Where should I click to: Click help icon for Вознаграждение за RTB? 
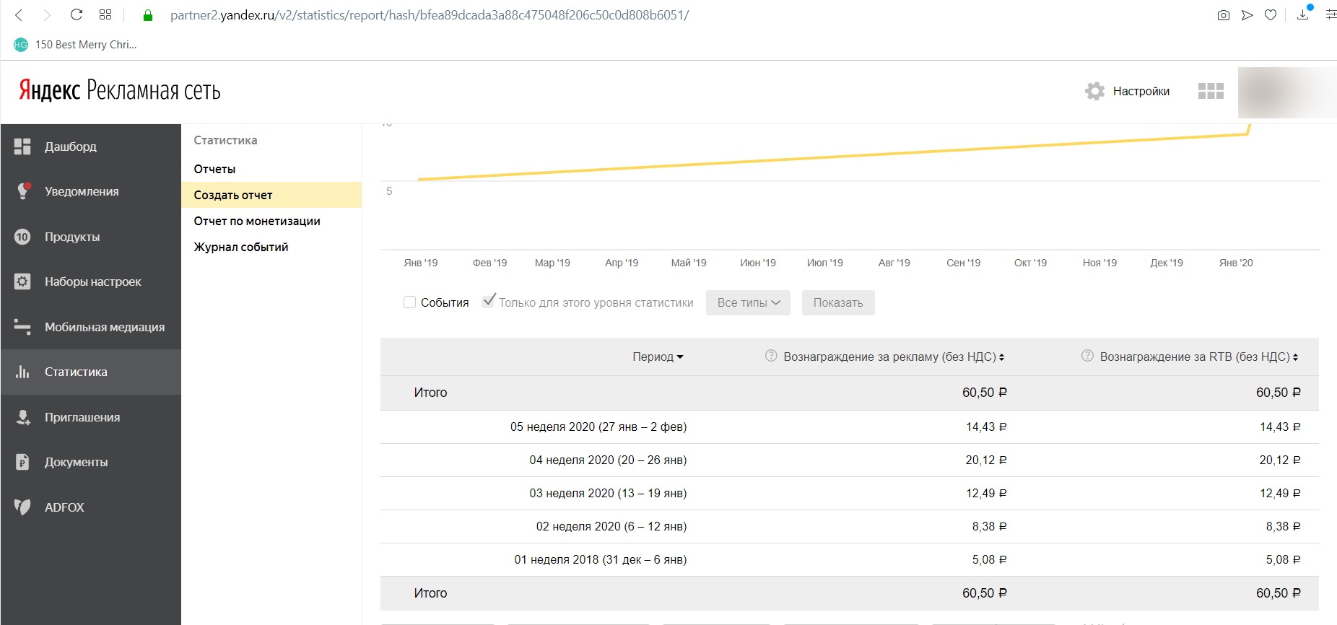click(x=1087, y=356)
